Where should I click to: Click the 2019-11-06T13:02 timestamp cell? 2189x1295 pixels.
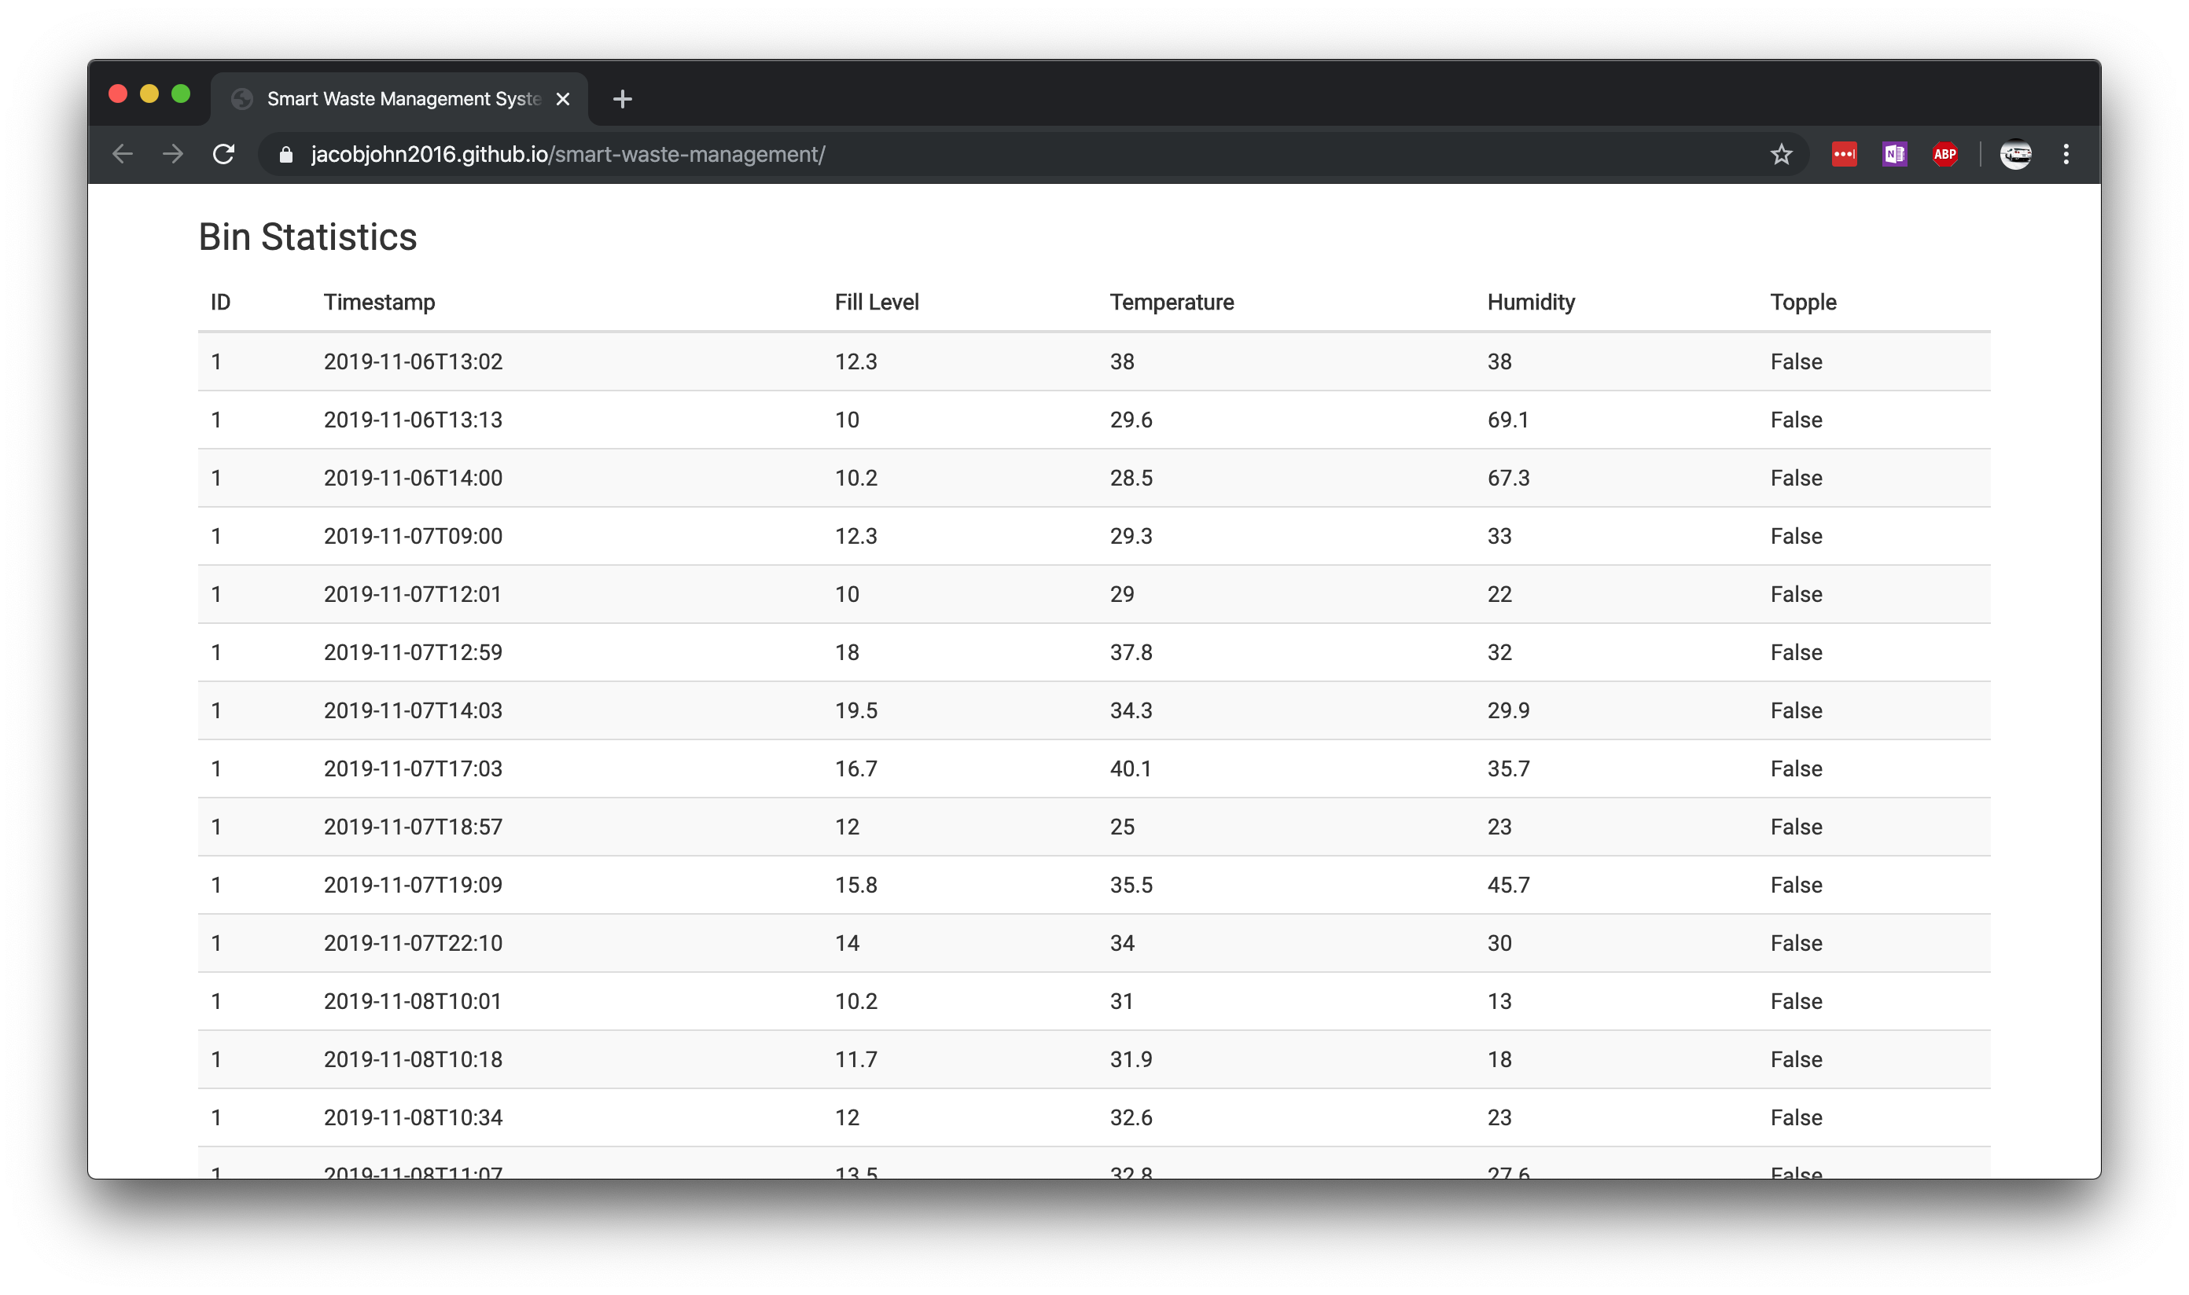point(413,361)
